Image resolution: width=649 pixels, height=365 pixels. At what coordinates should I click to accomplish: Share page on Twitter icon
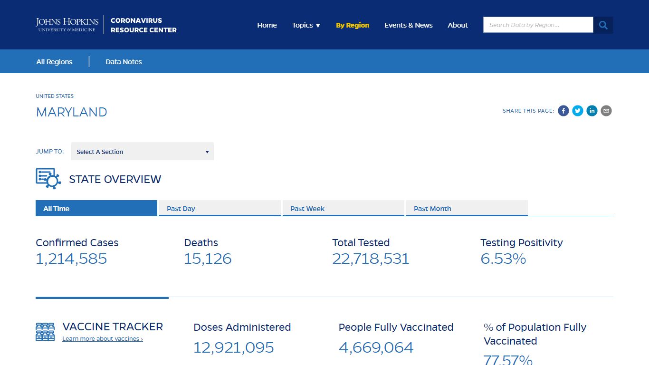578,111
